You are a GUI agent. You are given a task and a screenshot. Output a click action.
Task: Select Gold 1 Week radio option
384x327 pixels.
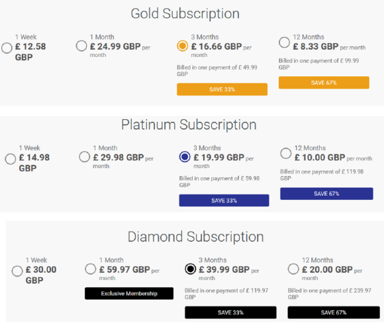click(7, 48)
